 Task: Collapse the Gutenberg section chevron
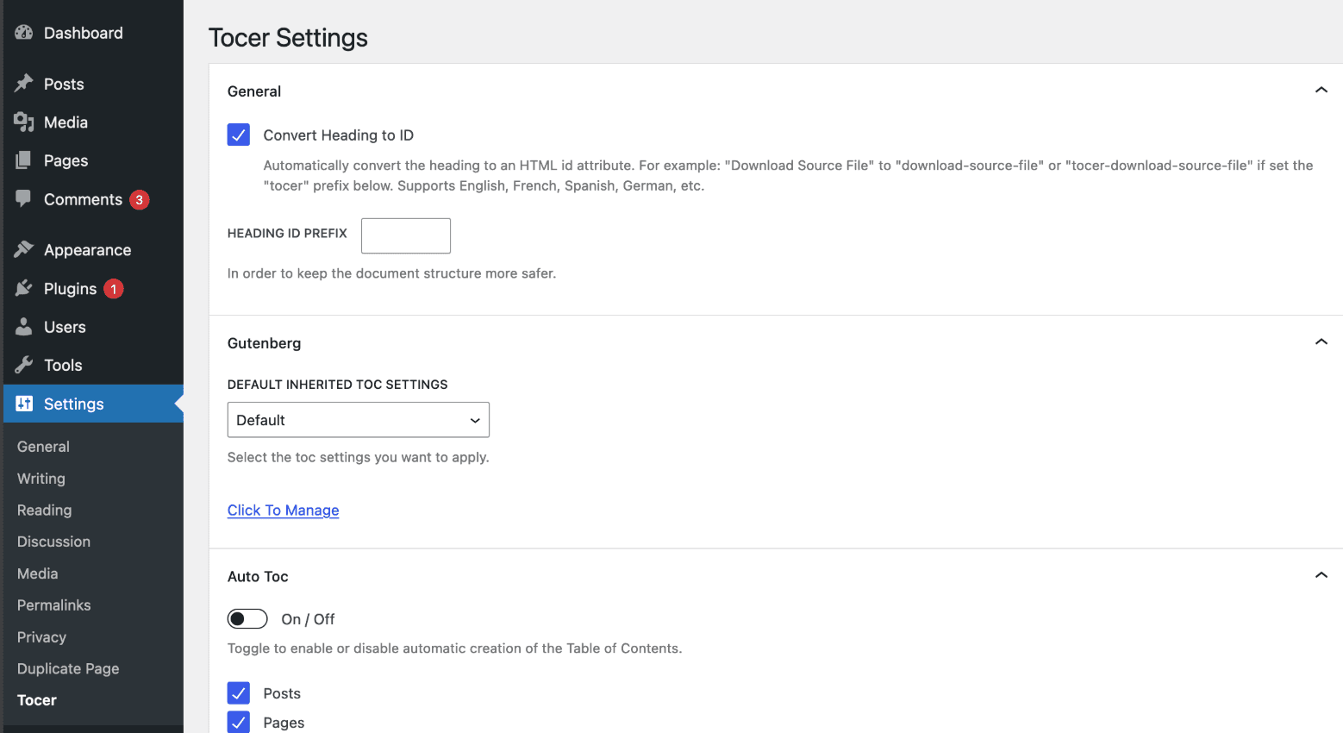tap(1321, 342)
